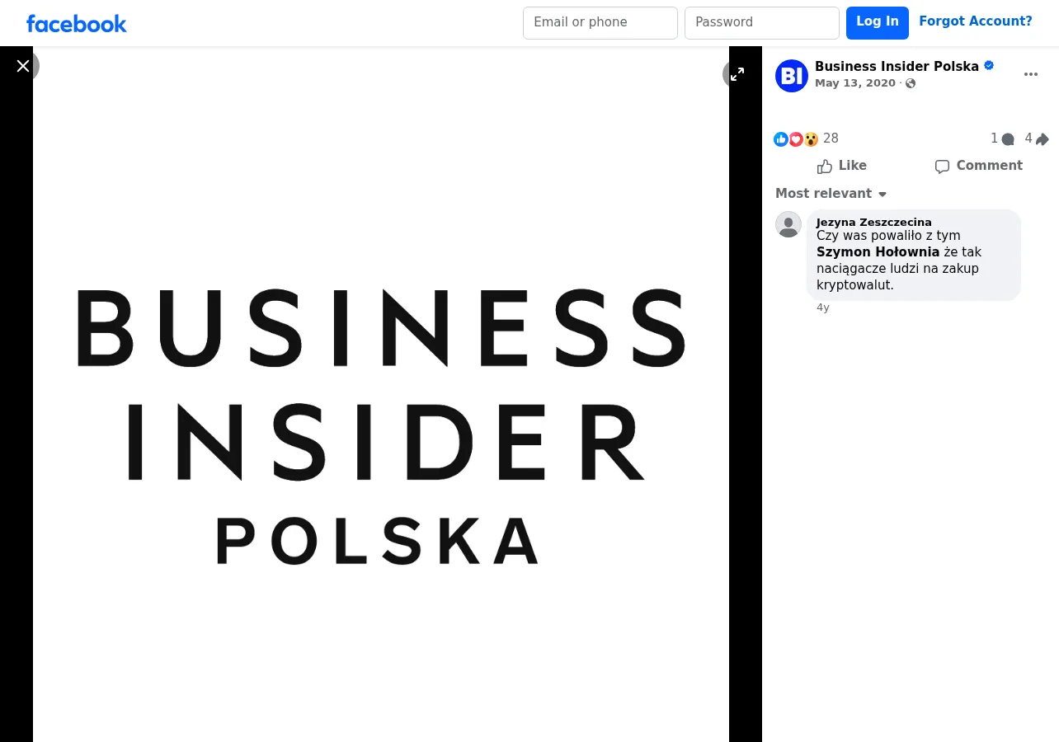Screen dimensions: 1059x742
Task: Click the wow reaction emoji icon
Action: point(811,139)
